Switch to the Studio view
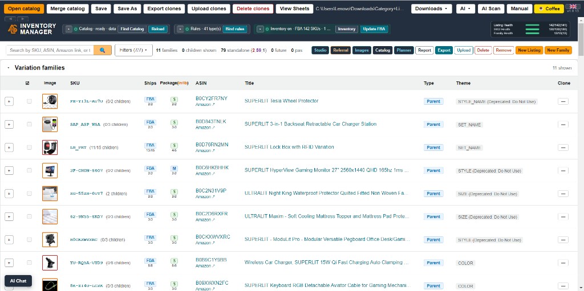This screenshot has width=584, height=291. 321,50
